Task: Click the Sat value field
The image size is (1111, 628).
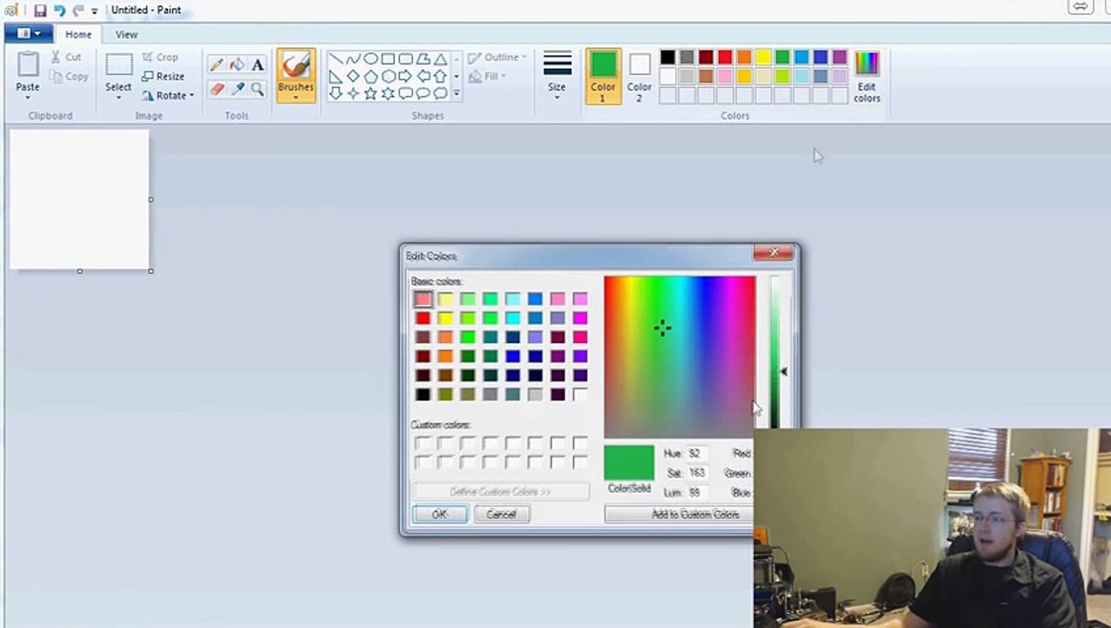Action: click(x=697, y=473)
